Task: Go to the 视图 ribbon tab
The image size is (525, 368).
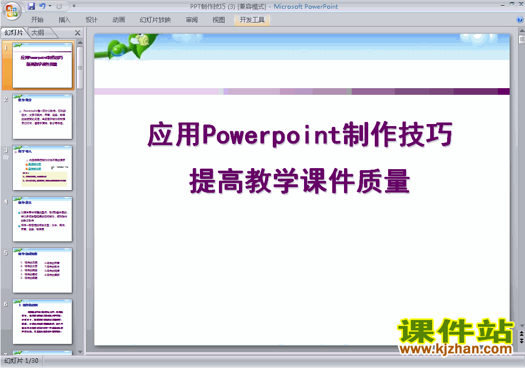Action: (x=218, y=20)
